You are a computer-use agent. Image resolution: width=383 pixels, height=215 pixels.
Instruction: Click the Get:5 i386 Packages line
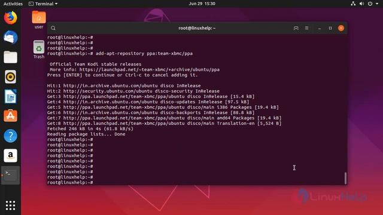coord(163,107)
